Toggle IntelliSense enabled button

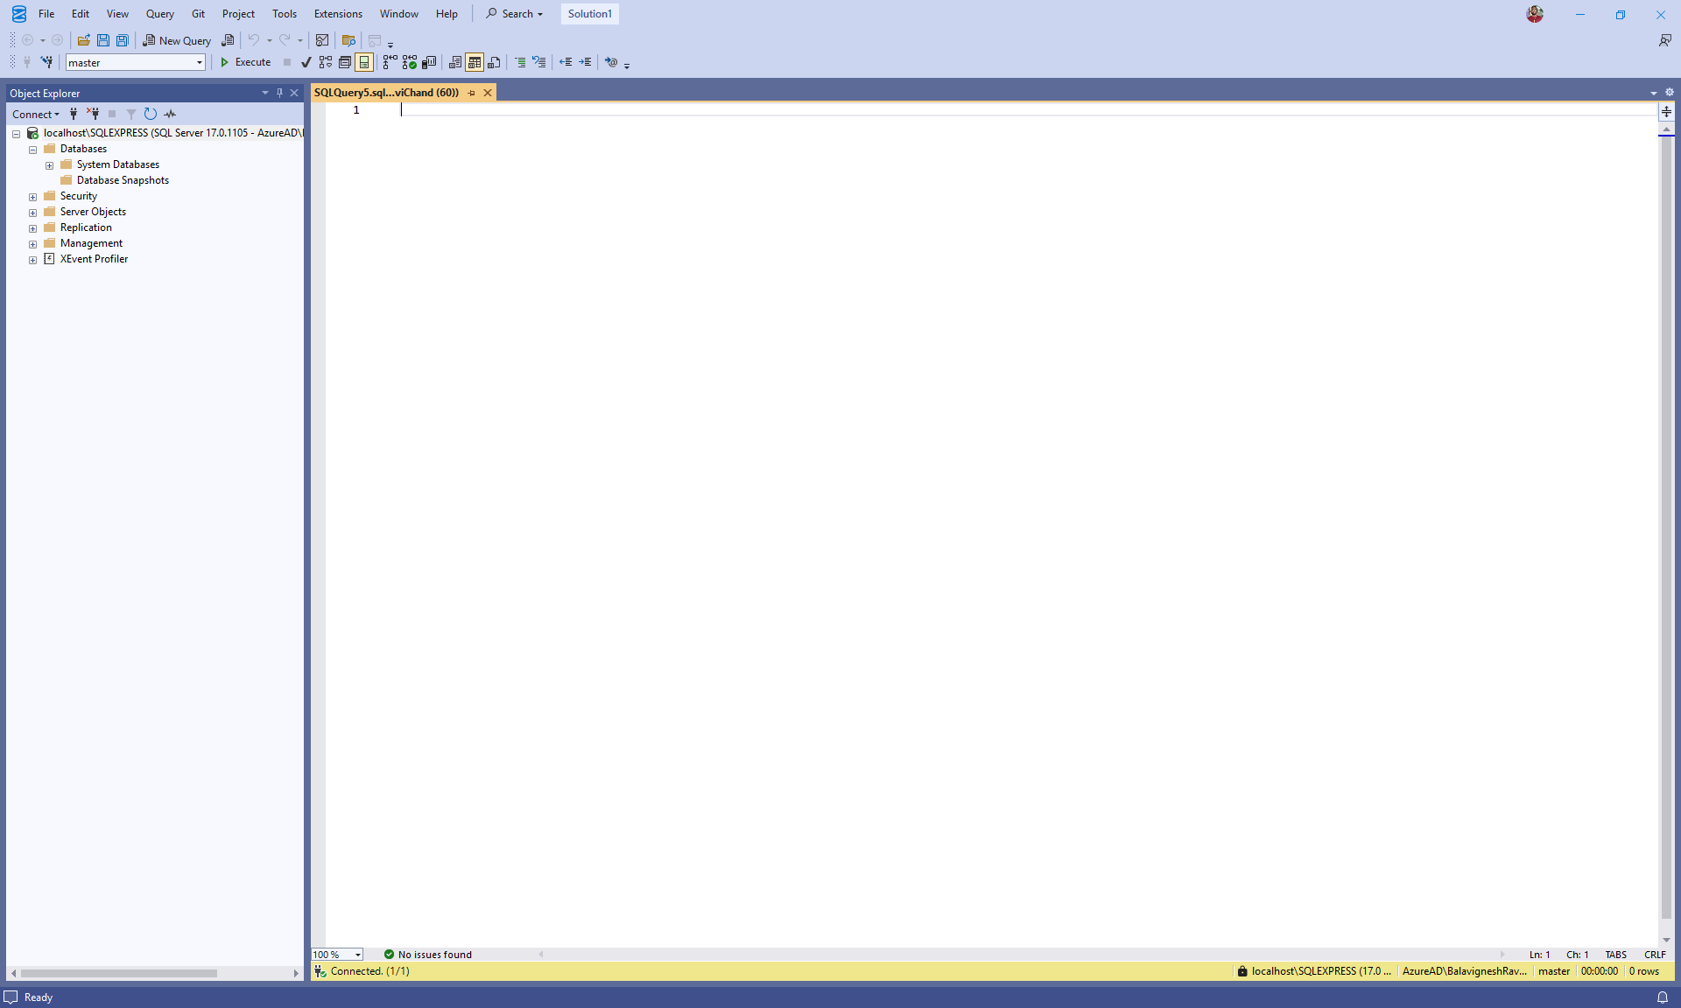364,62
